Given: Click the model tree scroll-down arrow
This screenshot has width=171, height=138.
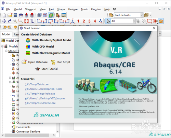Looking at the screenshot, I should (x=57, y=132).
